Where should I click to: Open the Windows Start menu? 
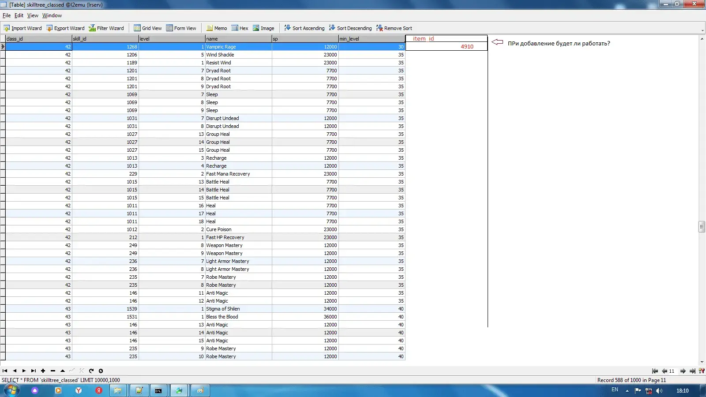point(11,390)
